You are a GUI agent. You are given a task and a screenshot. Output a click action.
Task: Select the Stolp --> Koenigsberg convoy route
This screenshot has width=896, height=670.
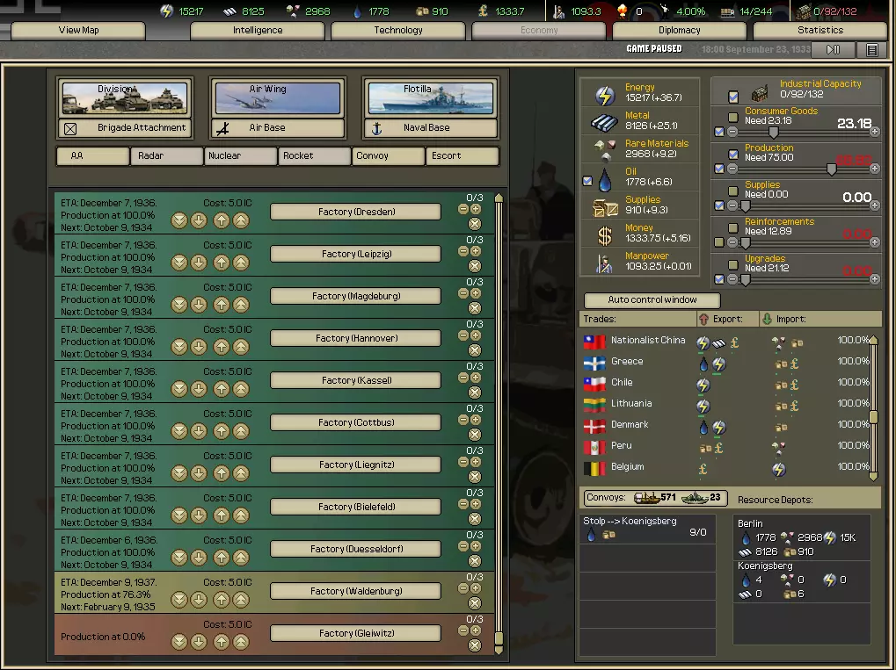(x=647, y=528)
